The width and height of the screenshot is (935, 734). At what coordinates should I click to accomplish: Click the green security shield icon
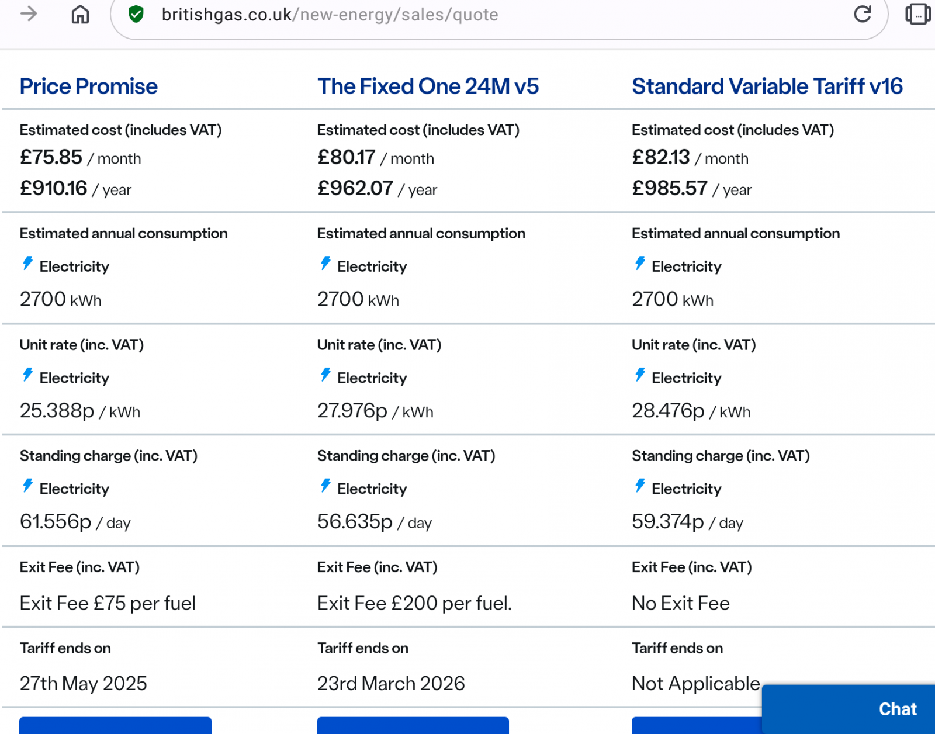(x=136, y=14)
